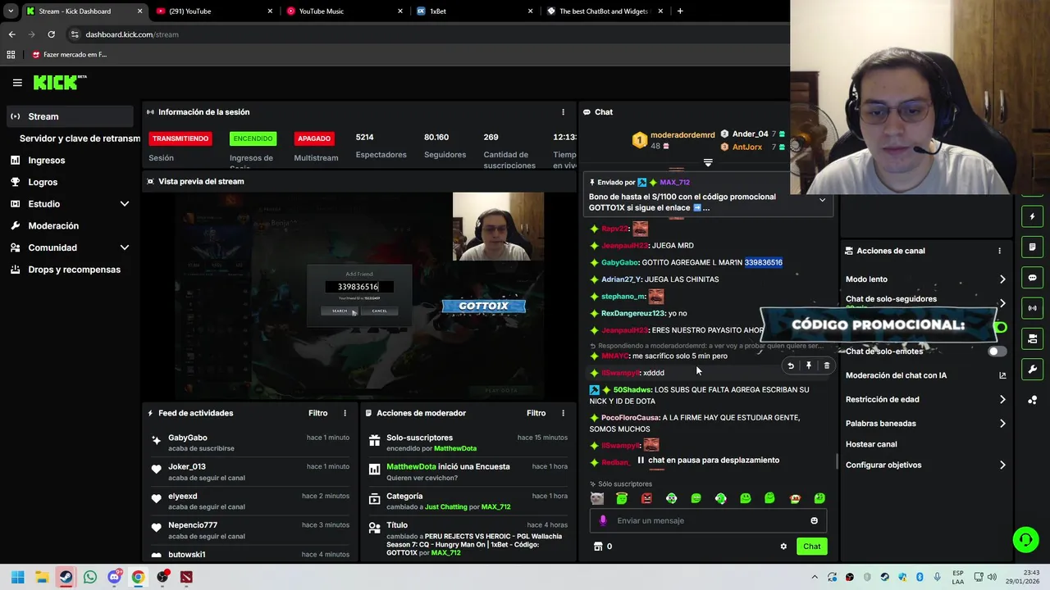The image size is (1050, 590).
Task: Expand the Comunidad sidebar section
Action: click(x=125, y=247)
